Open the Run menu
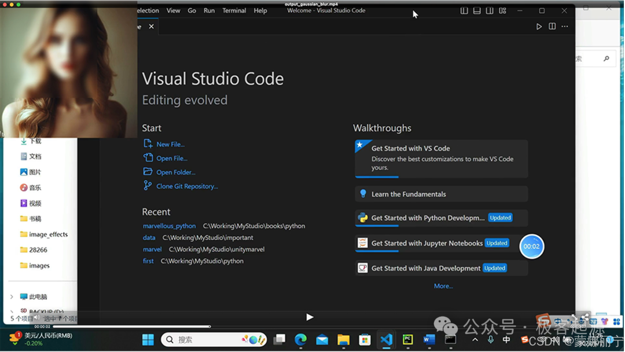The image size is (625, 352). 209,10
